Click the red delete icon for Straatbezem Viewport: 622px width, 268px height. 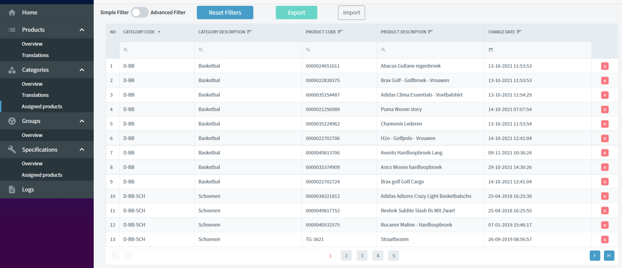[x=605, y=240]
